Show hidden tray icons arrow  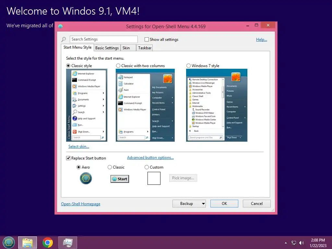click(x=286, y=243)
